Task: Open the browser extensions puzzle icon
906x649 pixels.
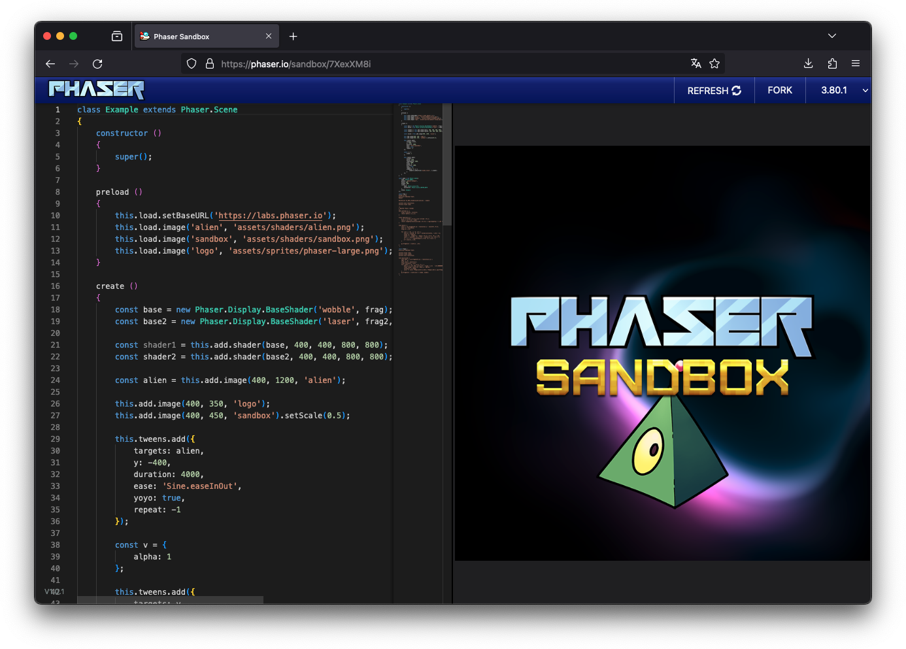Action: tap(832, 63)
